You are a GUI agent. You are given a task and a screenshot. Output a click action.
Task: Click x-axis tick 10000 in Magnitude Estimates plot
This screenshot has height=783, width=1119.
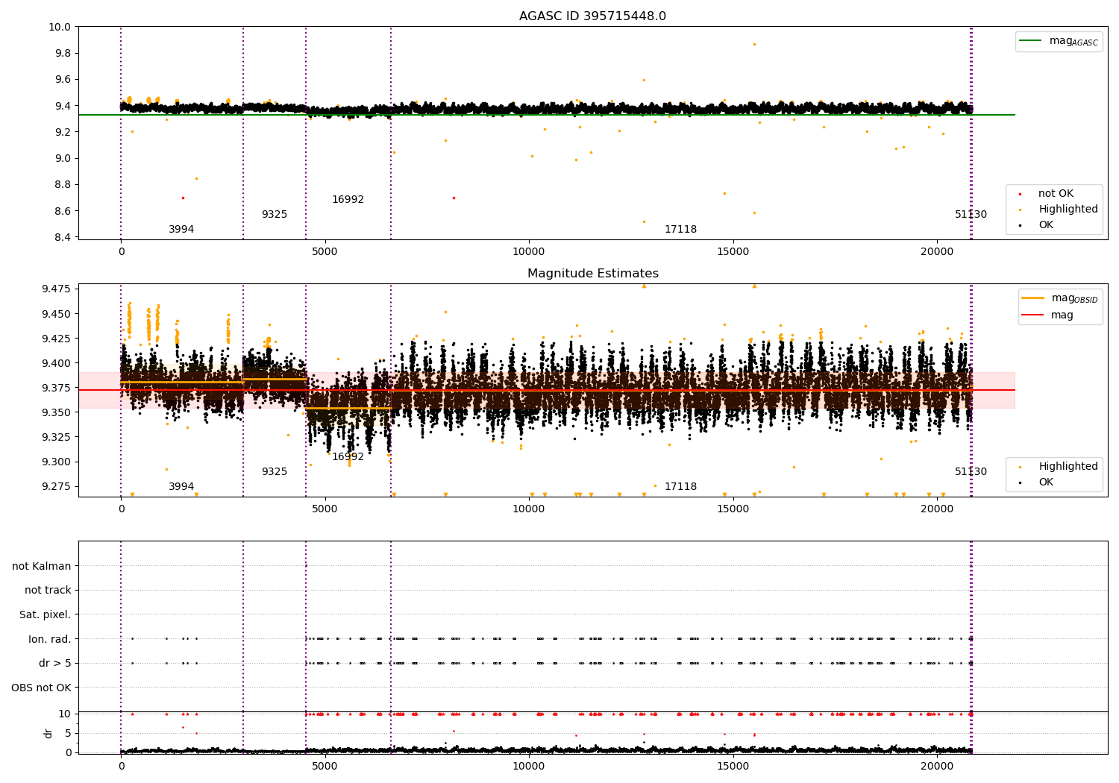pos(529,509)
